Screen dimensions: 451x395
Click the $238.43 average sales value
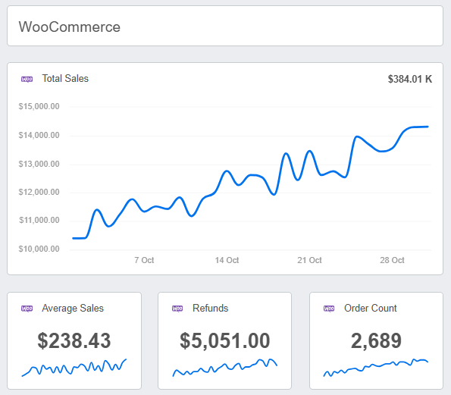pos(74,340)
